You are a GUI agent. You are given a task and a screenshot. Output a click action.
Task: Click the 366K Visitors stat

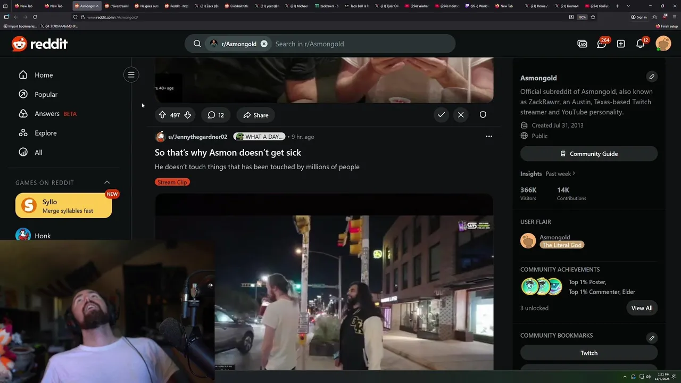528,194
